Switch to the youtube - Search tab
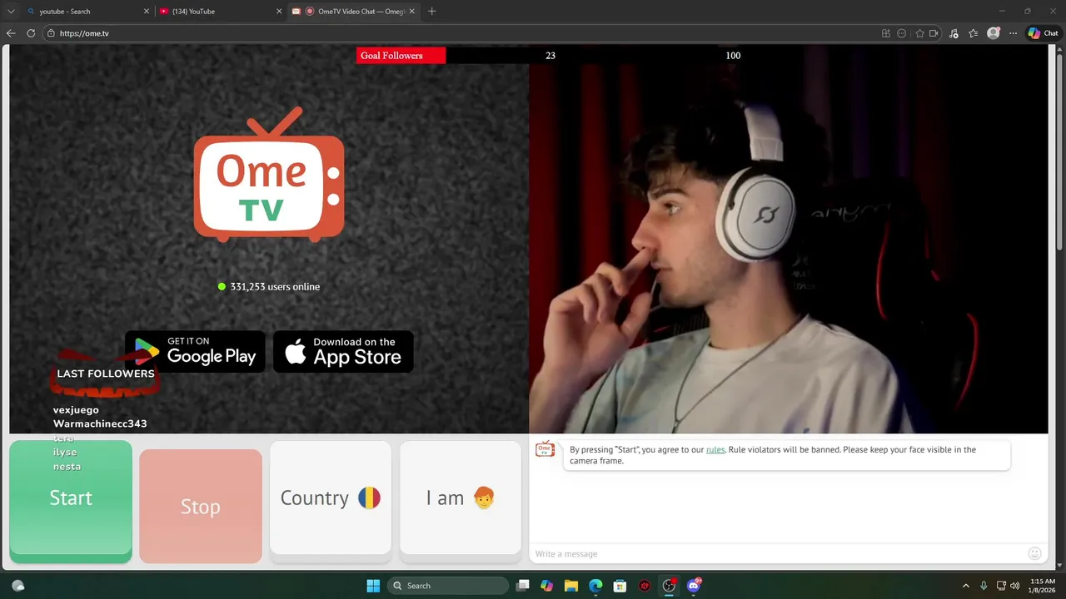Viewport: 1066px width, 599px height. (87, 12)
